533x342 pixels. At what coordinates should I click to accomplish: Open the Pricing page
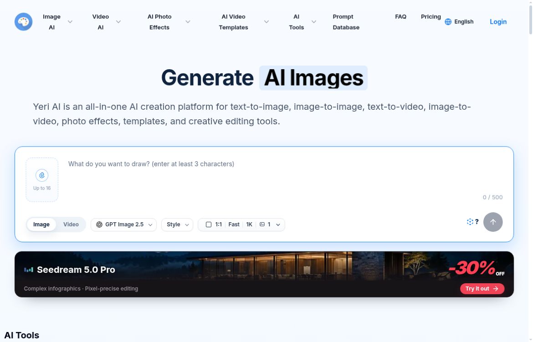430,17
